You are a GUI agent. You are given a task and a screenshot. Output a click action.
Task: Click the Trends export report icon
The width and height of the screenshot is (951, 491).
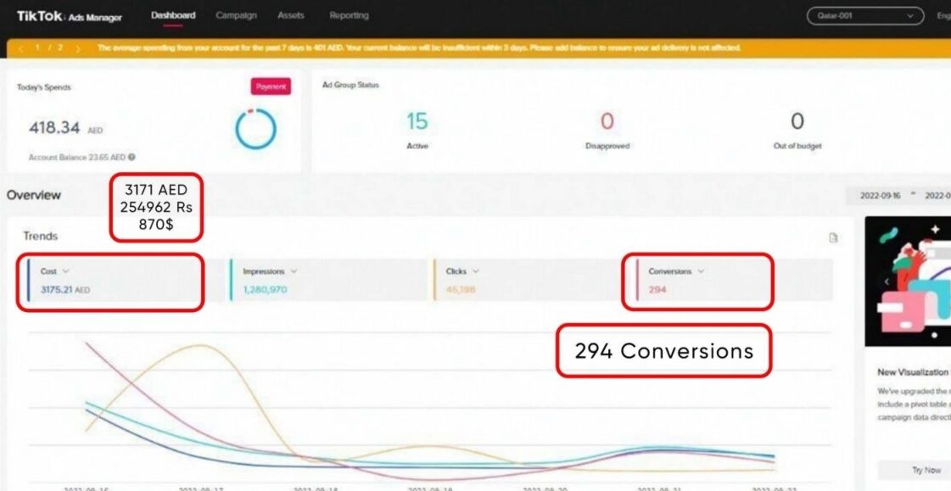coord(833,237)
